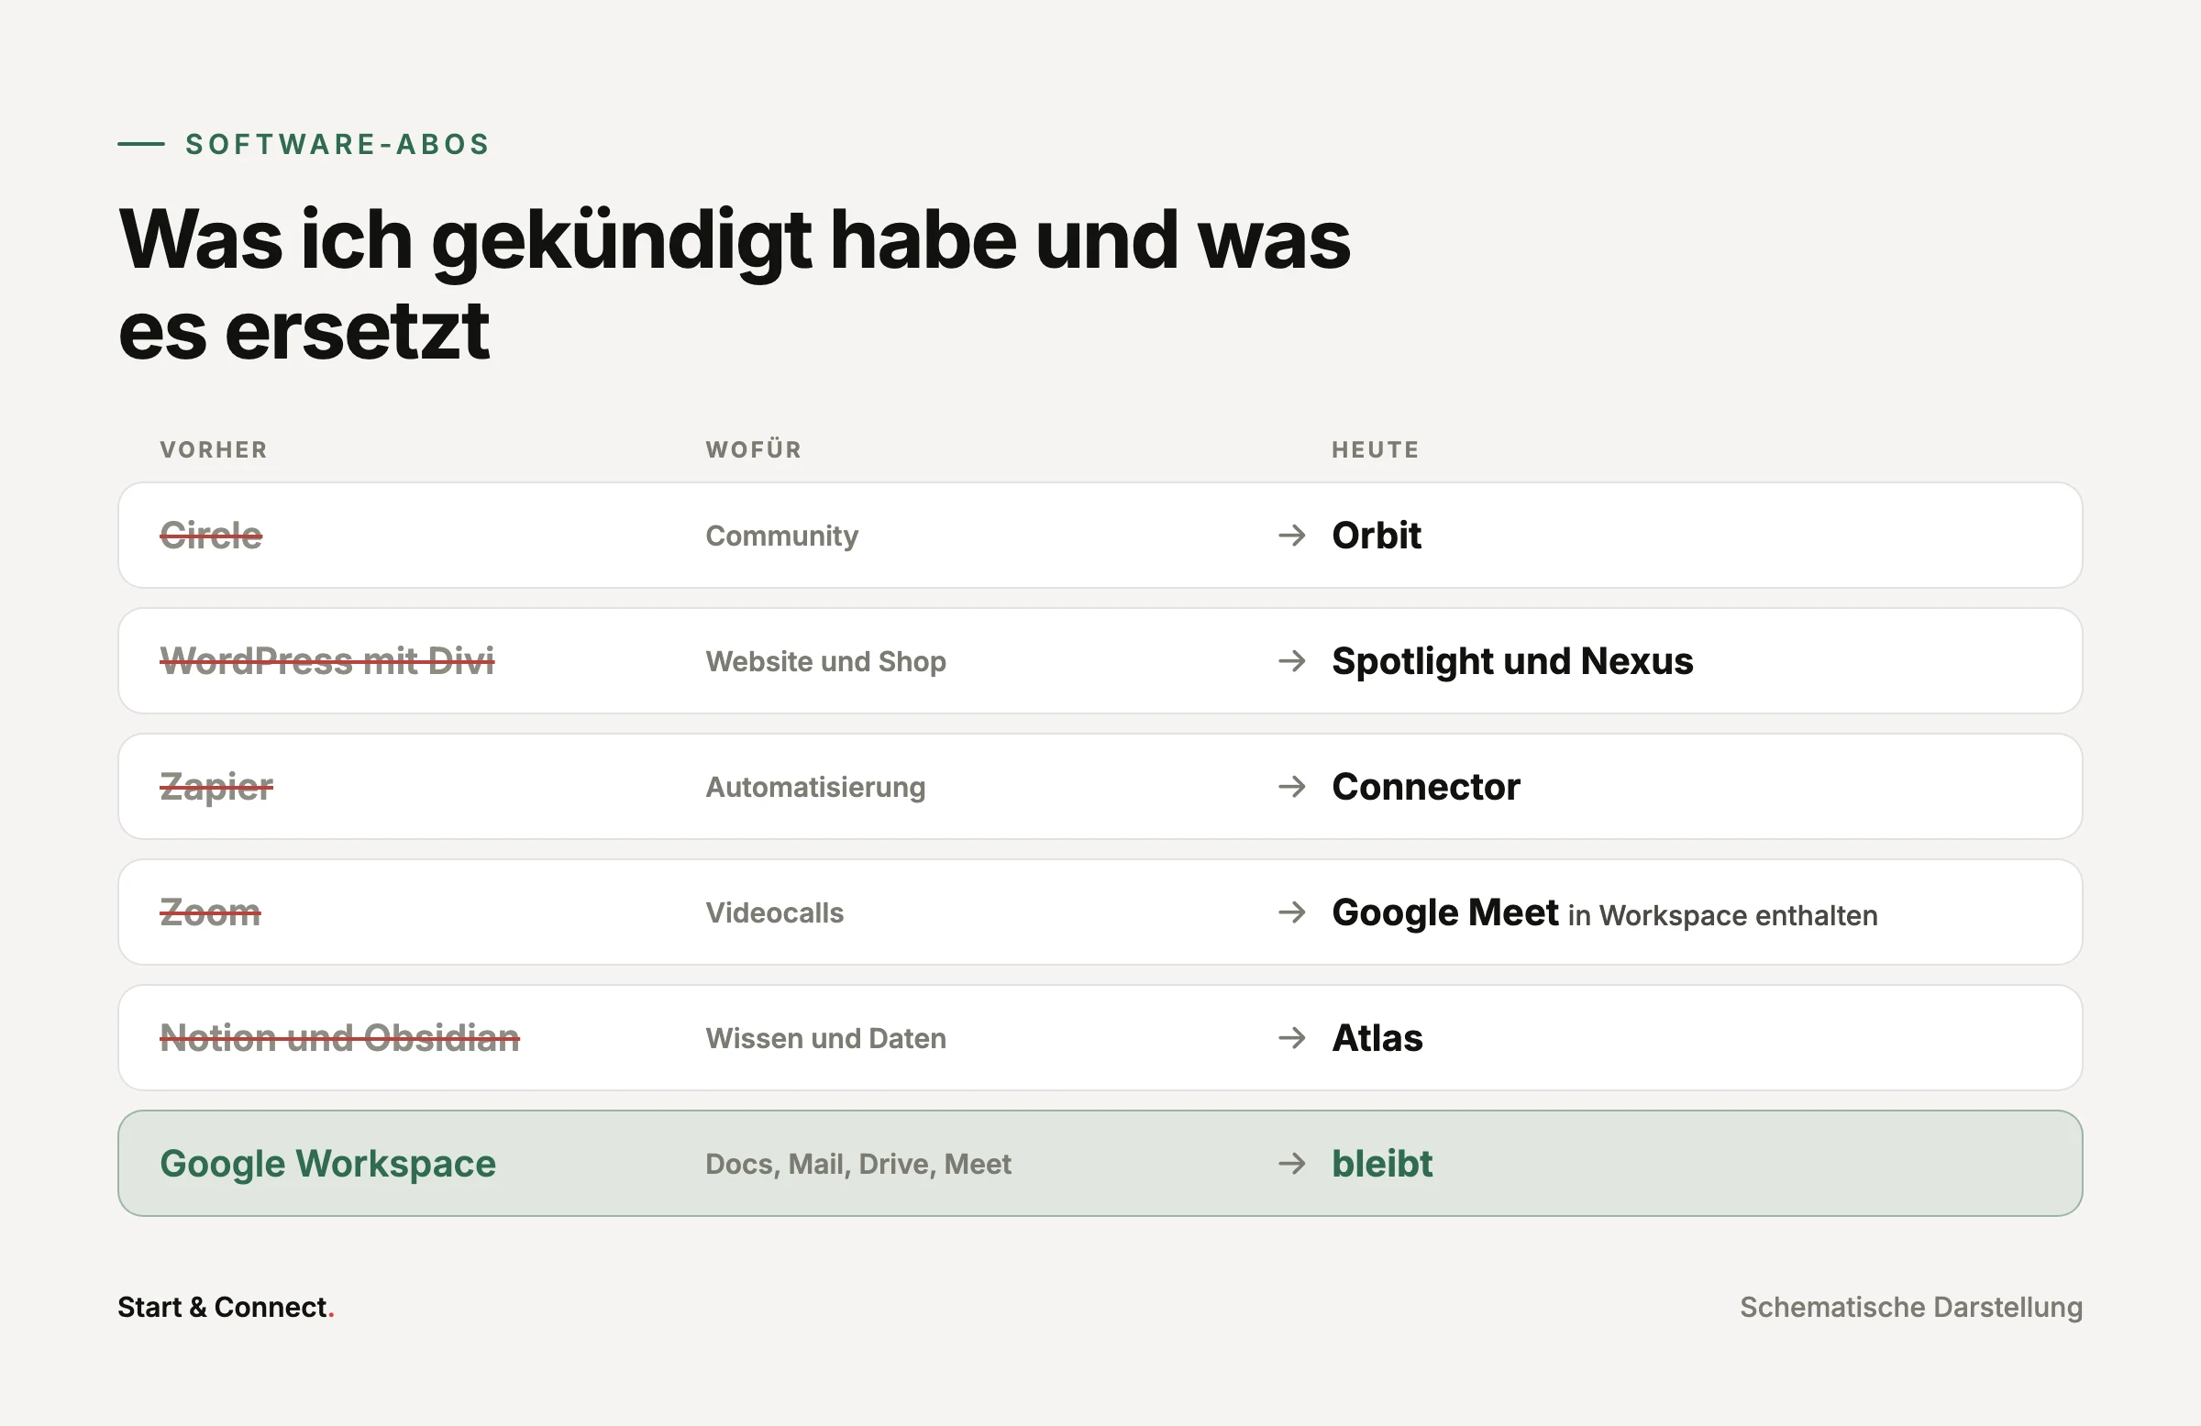Click the Atlas replacement name
This screenshot has width=2201, height=1426.
pos(1377,1038)
